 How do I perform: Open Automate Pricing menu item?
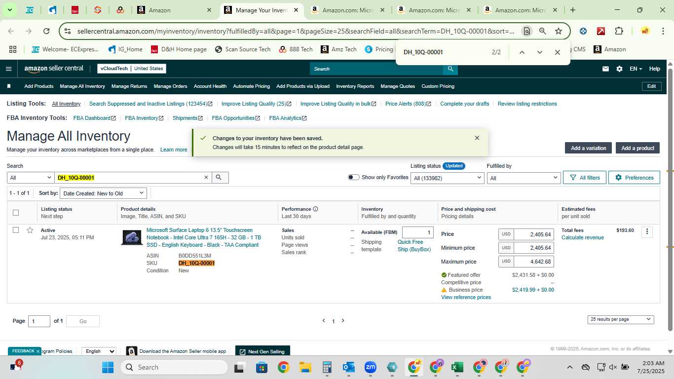click(252, 86)
